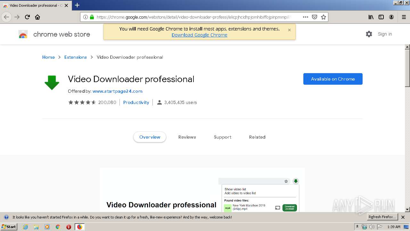The height and width of the screenshot is (231, 410).
Task: Bookmark this page with the star
Action: coord(324,17)
